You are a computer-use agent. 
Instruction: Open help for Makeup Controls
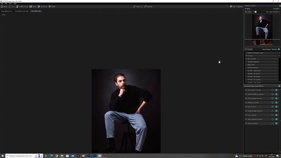[x=276, y=102]
